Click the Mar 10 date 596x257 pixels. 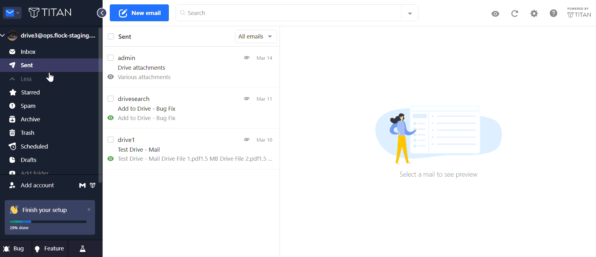click(x=264, y=140)
